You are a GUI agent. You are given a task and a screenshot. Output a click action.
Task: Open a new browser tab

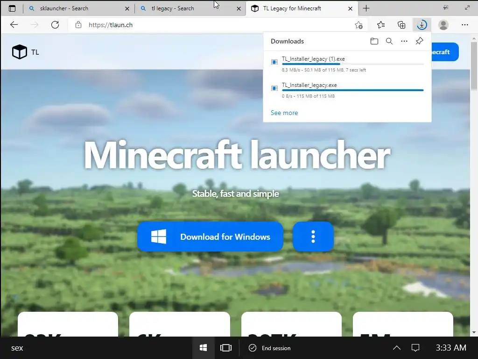(x=366, y=8)
